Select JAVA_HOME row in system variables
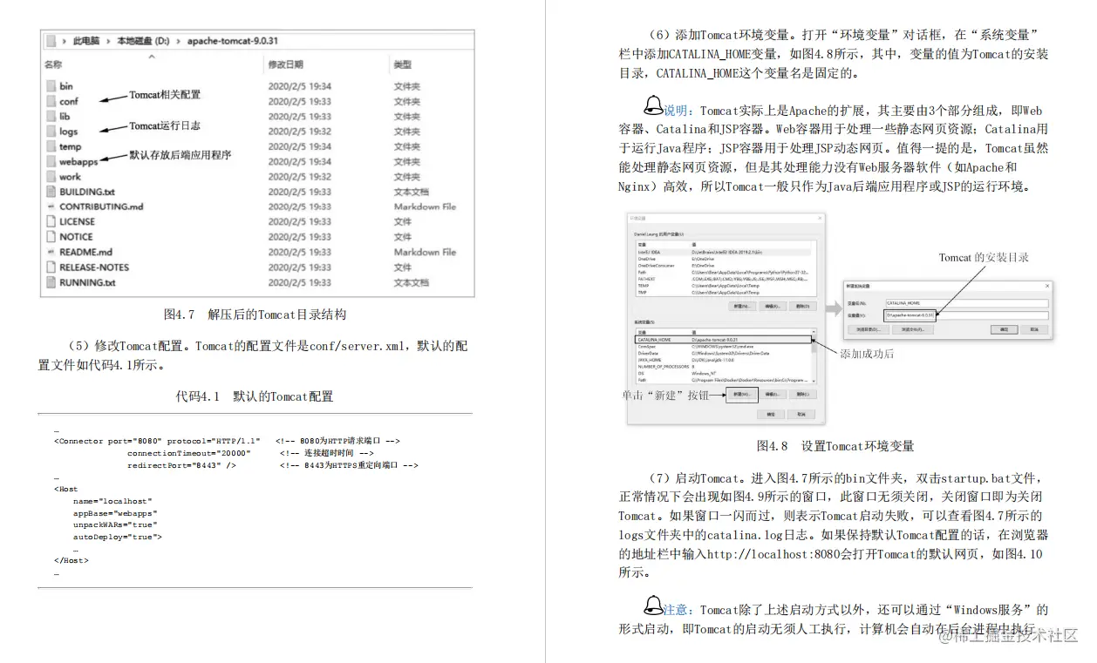The image size is (1097, 663). (x=723, y=360)
